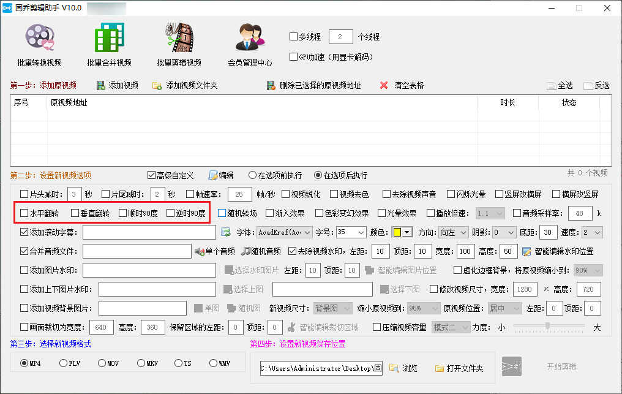This screenshot has width=622, height=394.
Task: Click 选择下图 icon
Action: coord(384,290)
